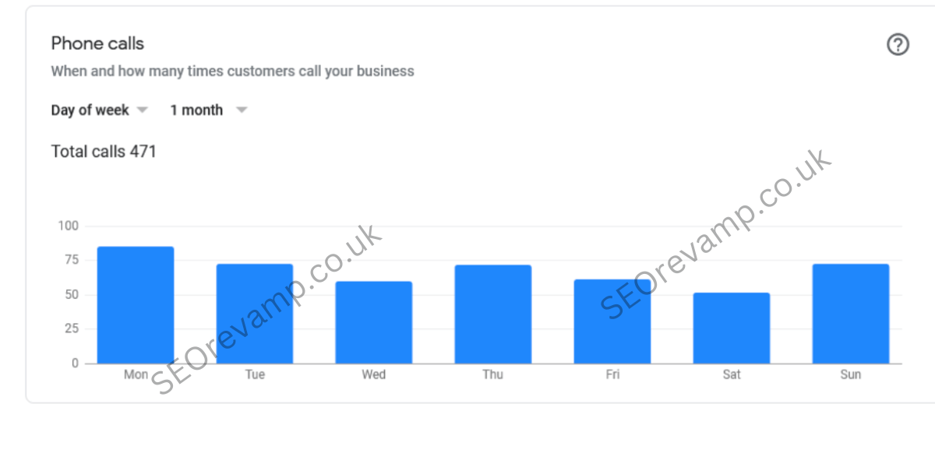935x467 pixels.
Task: Click the arrow beside 1 month
Action: pos(242,111)
